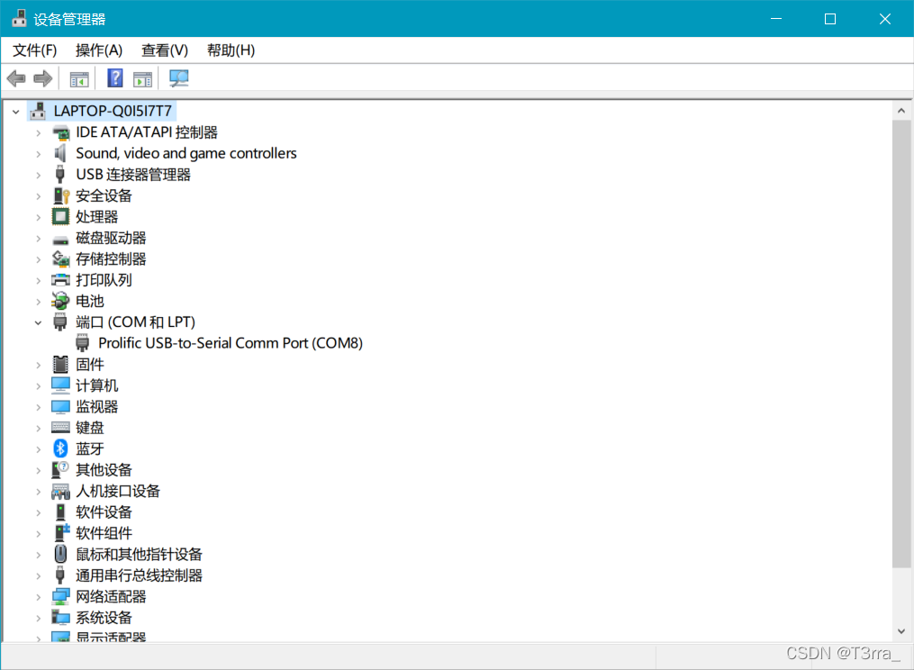914x670 pixels.
Task: Select the Sound, video and game controllers label
Action: (186, 153)
